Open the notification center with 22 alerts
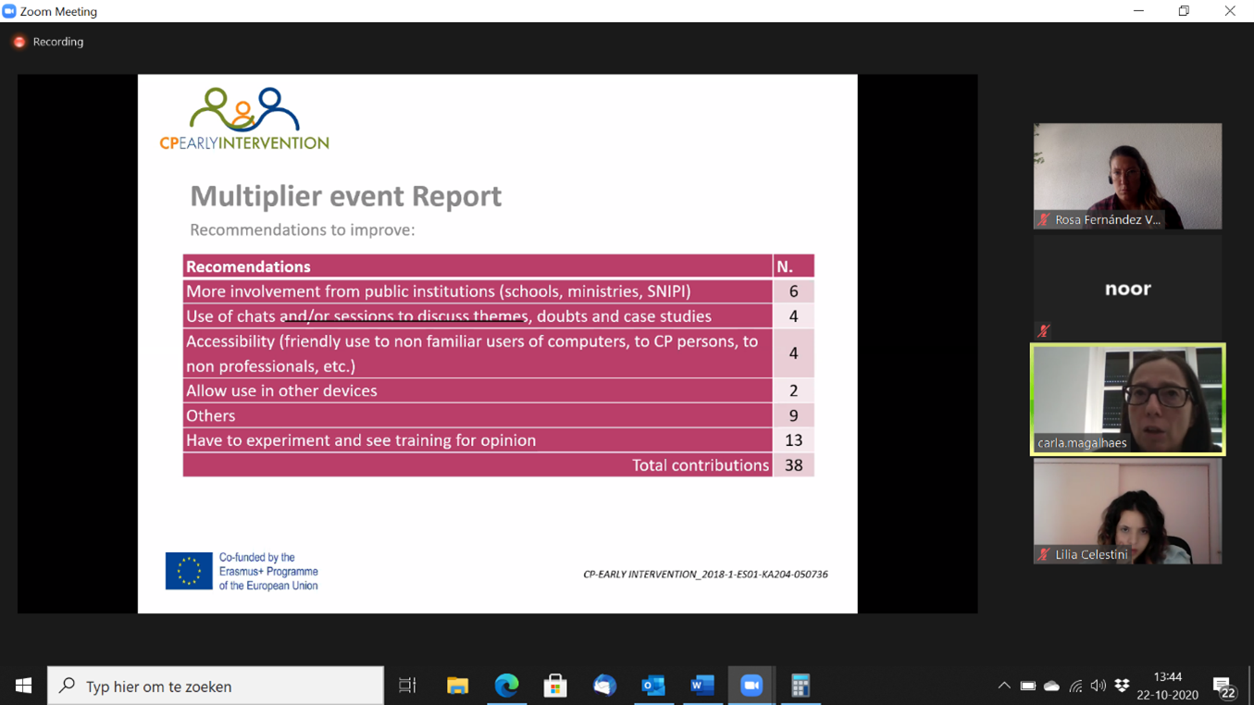The width and height of the screenshot is (1254, 705). coord(1224,686)
